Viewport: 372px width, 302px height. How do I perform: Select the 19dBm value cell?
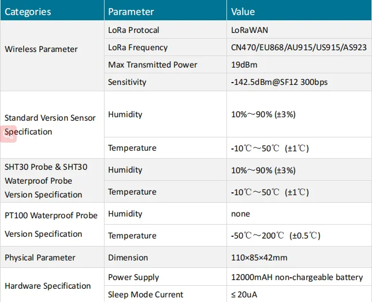coord(243,65)
